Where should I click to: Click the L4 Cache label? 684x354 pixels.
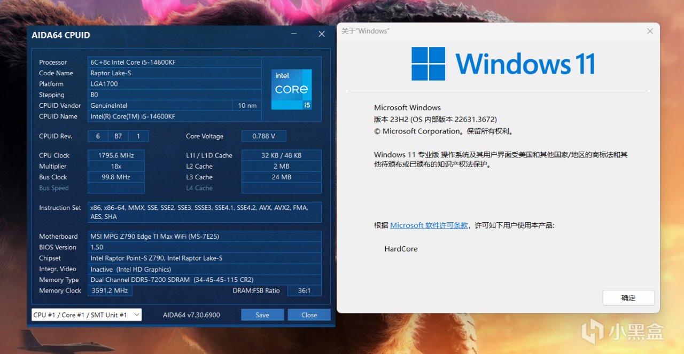tap(199, 188)
